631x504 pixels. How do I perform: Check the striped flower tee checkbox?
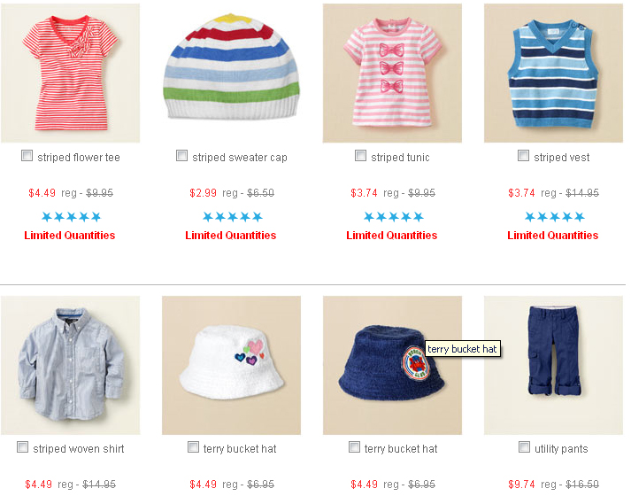pos(27,156)
